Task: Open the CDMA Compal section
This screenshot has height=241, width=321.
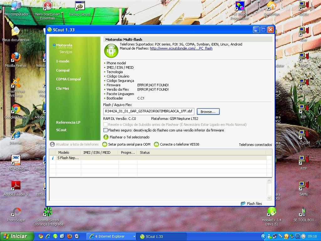Action: pyautogui.click(x=68, y=79)
